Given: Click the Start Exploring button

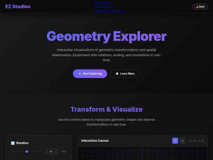Looking at the screenshot, I should point(90,73).
